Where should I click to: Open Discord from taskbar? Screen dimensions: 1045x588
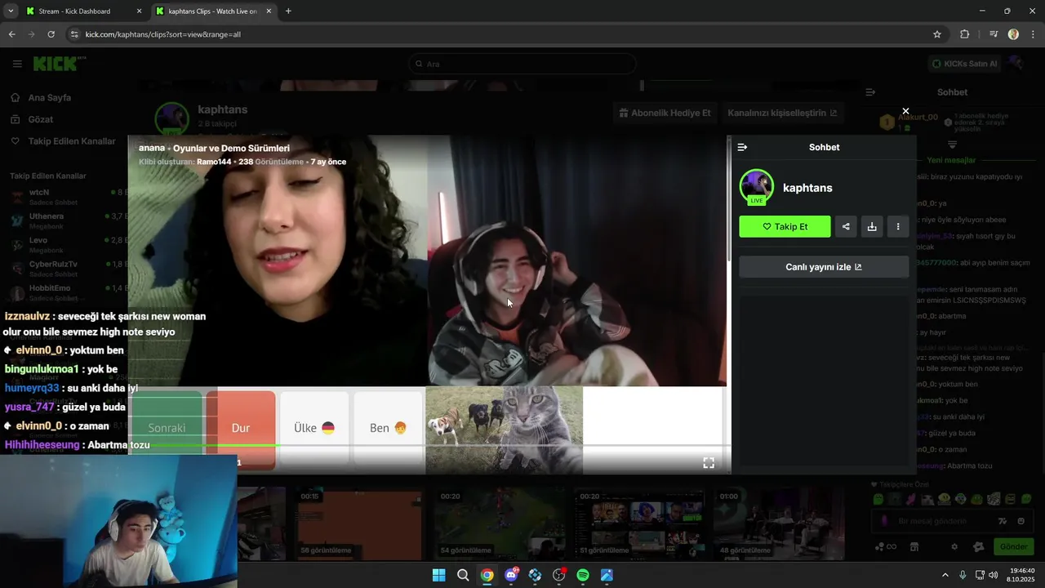click(x=511, y=575)
